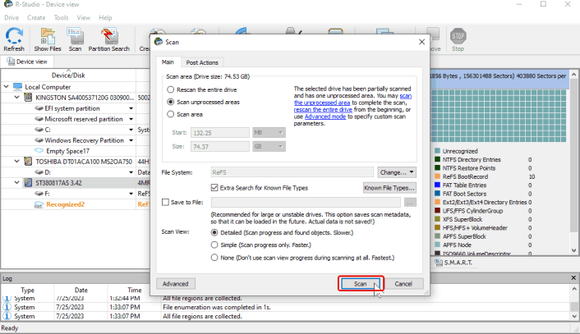Screen dimensions: 580x334
Task: Click the D: volume icon
Action: 39,172
